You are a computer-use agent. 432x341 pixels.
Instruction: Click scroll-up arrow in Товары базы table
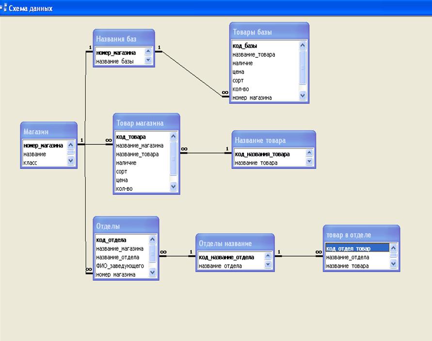click(303, 45)
